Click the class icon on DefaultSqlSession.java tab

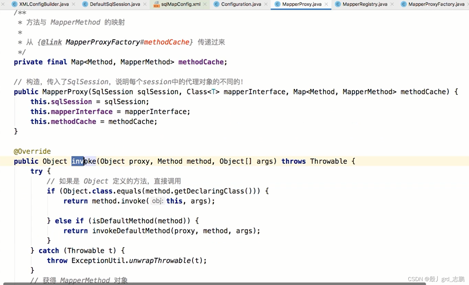coord(85,4)
